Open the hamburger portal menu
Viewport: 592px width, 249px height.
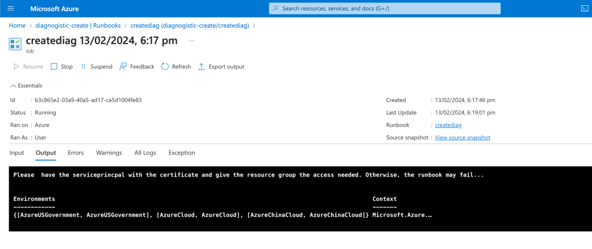10,8
